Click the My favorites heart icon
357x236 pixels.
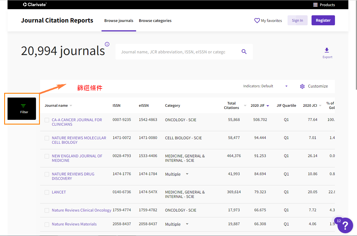tap(257, 21)
